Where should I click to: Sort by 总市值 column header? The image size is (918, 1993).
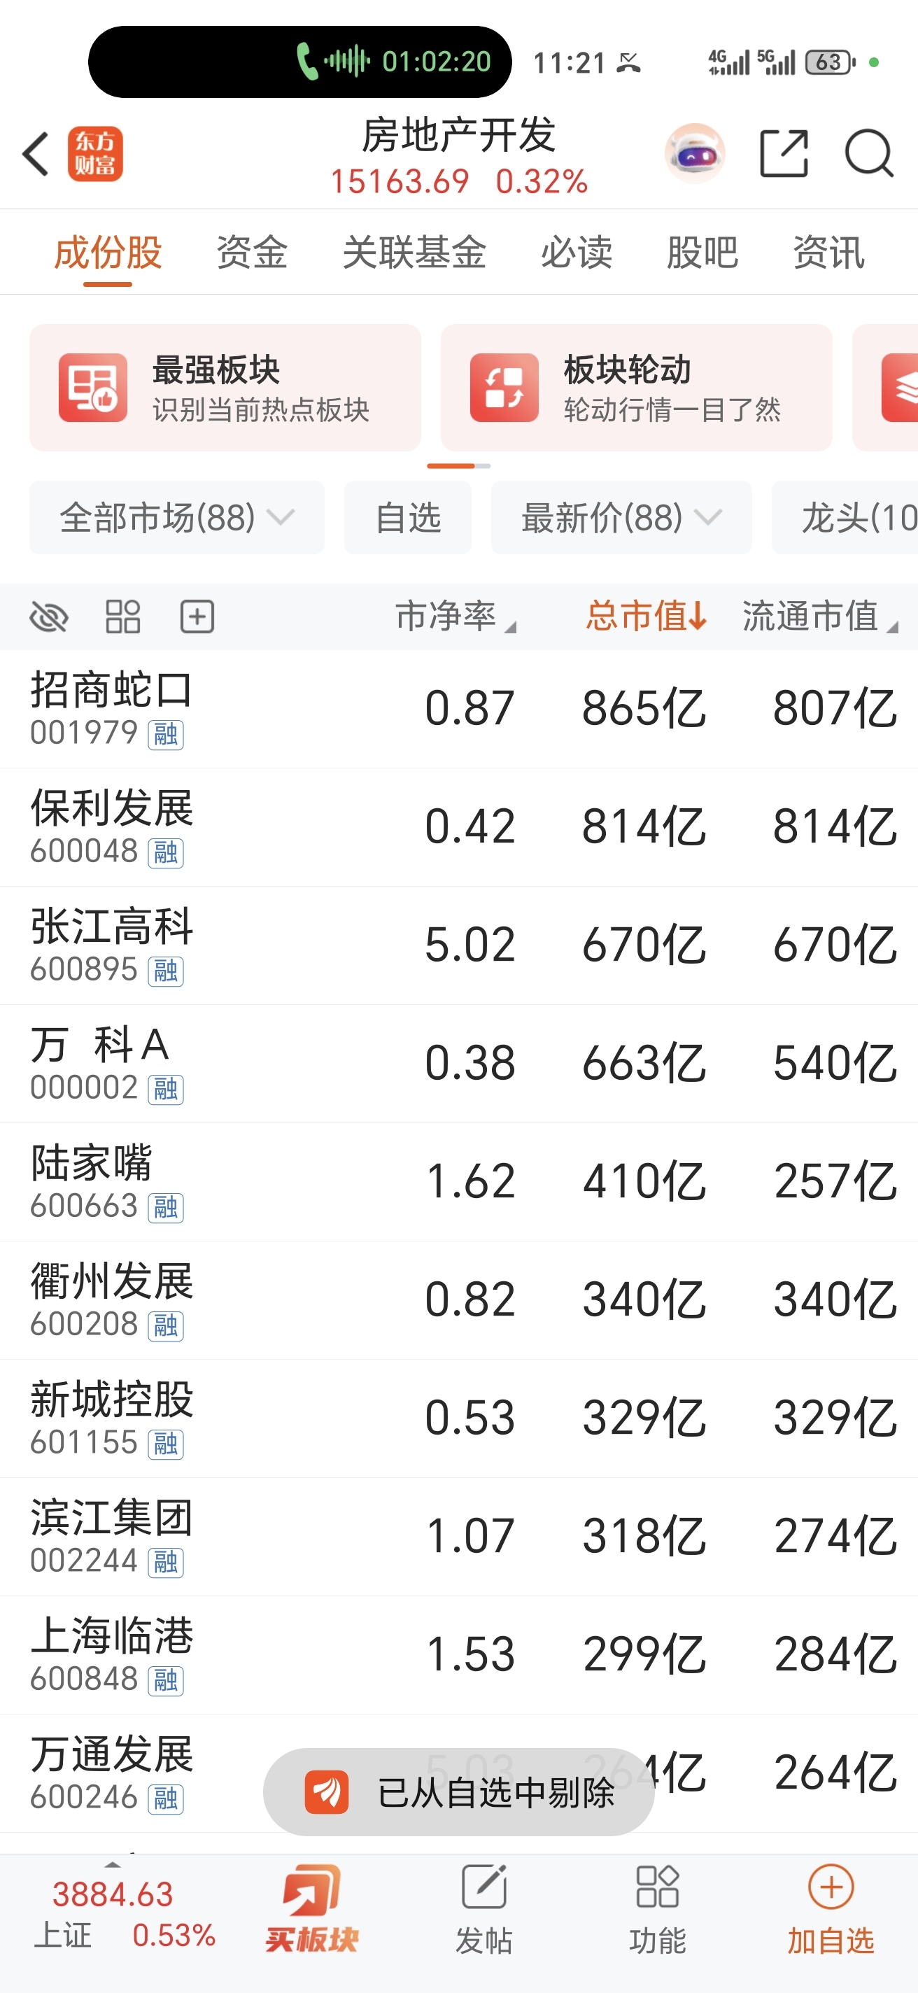[x=646, y=617]
